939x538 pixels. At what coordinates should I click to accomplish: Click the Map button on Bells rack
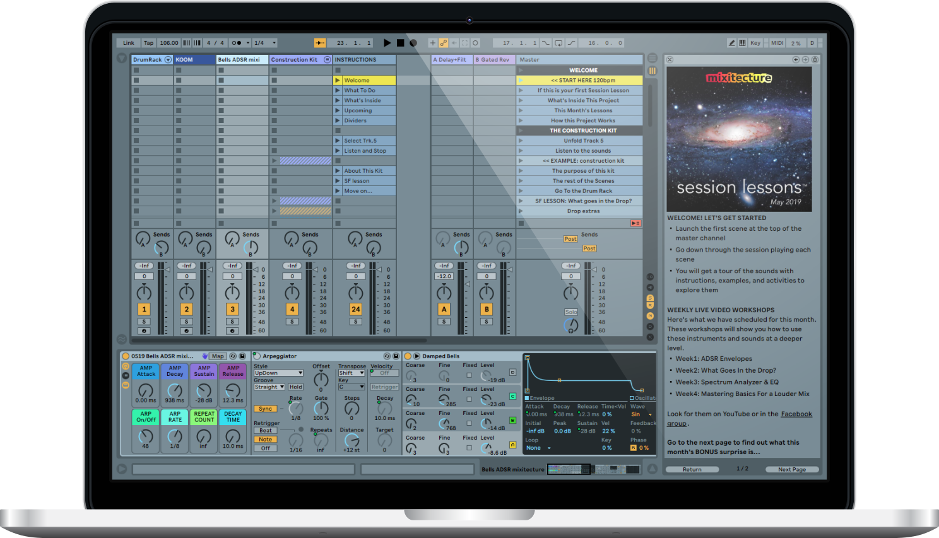(218, 356)
